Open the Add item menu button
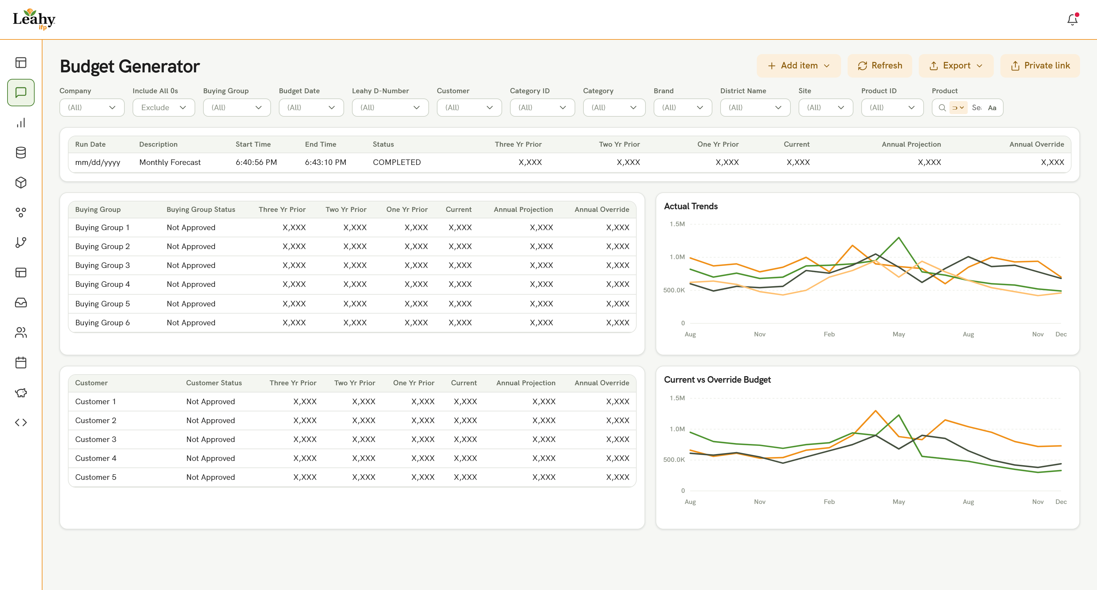Image resolution: width=1097 pixels, height=590 pixels. tap(799, 66)
